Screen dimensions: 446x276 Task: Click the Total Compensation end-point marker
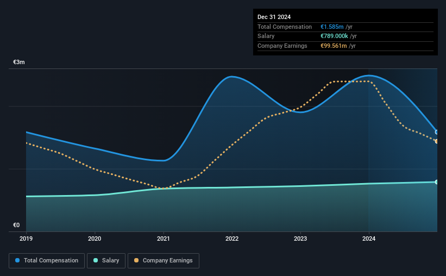pos(437,132)
